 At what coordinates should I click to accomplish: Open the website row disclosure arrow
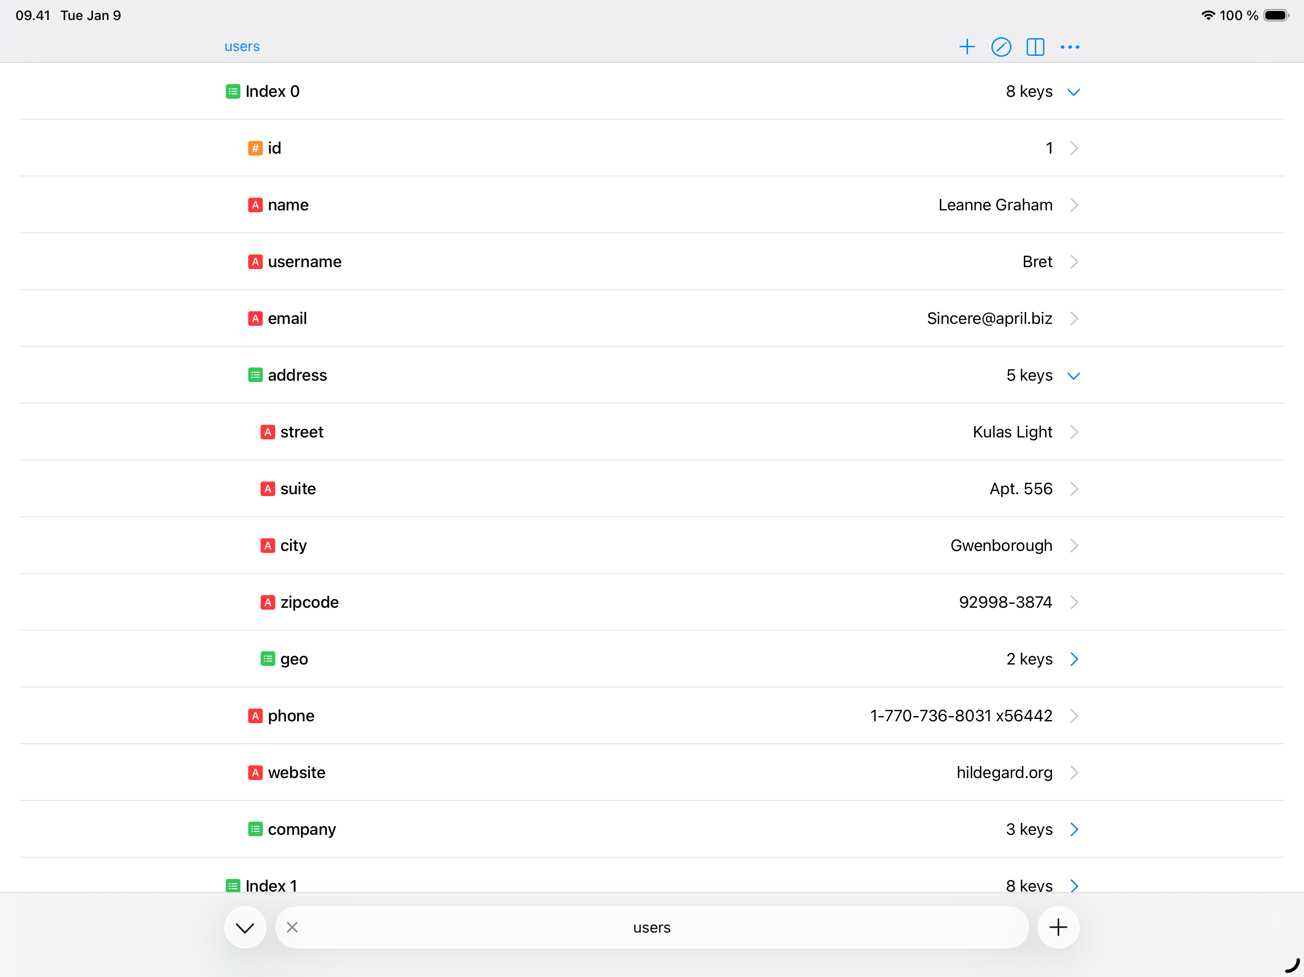coord(1074,772)
